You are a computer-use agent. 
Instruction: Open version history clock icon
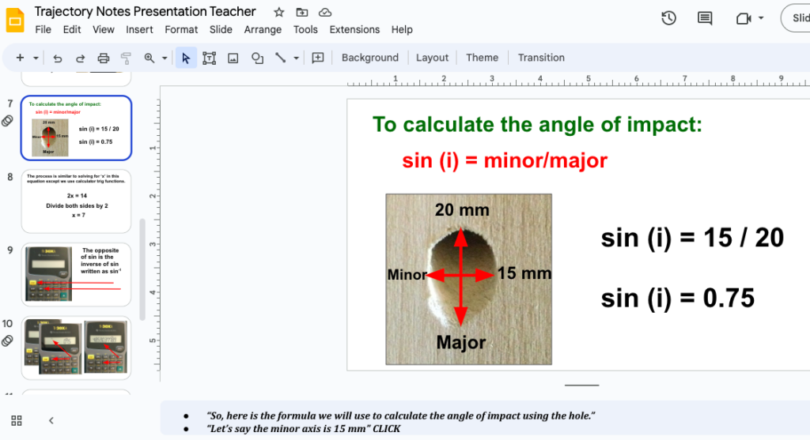668,18
